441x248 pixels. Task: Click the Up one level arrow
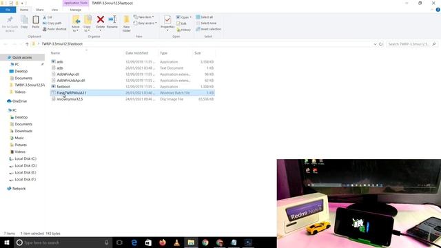pos(27,44)
